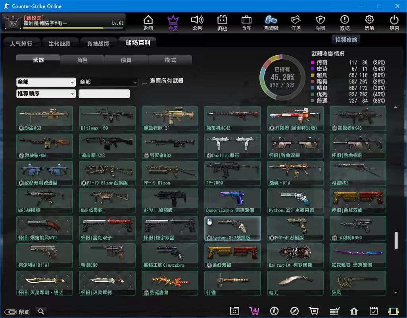Click the magnifier search icon beside 帮助
The image size is (407, 318).
point(41,311)
